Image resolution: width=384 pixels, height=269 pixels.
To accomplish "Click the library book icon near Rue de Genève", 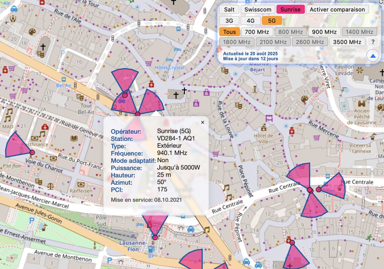I will 74,138.
